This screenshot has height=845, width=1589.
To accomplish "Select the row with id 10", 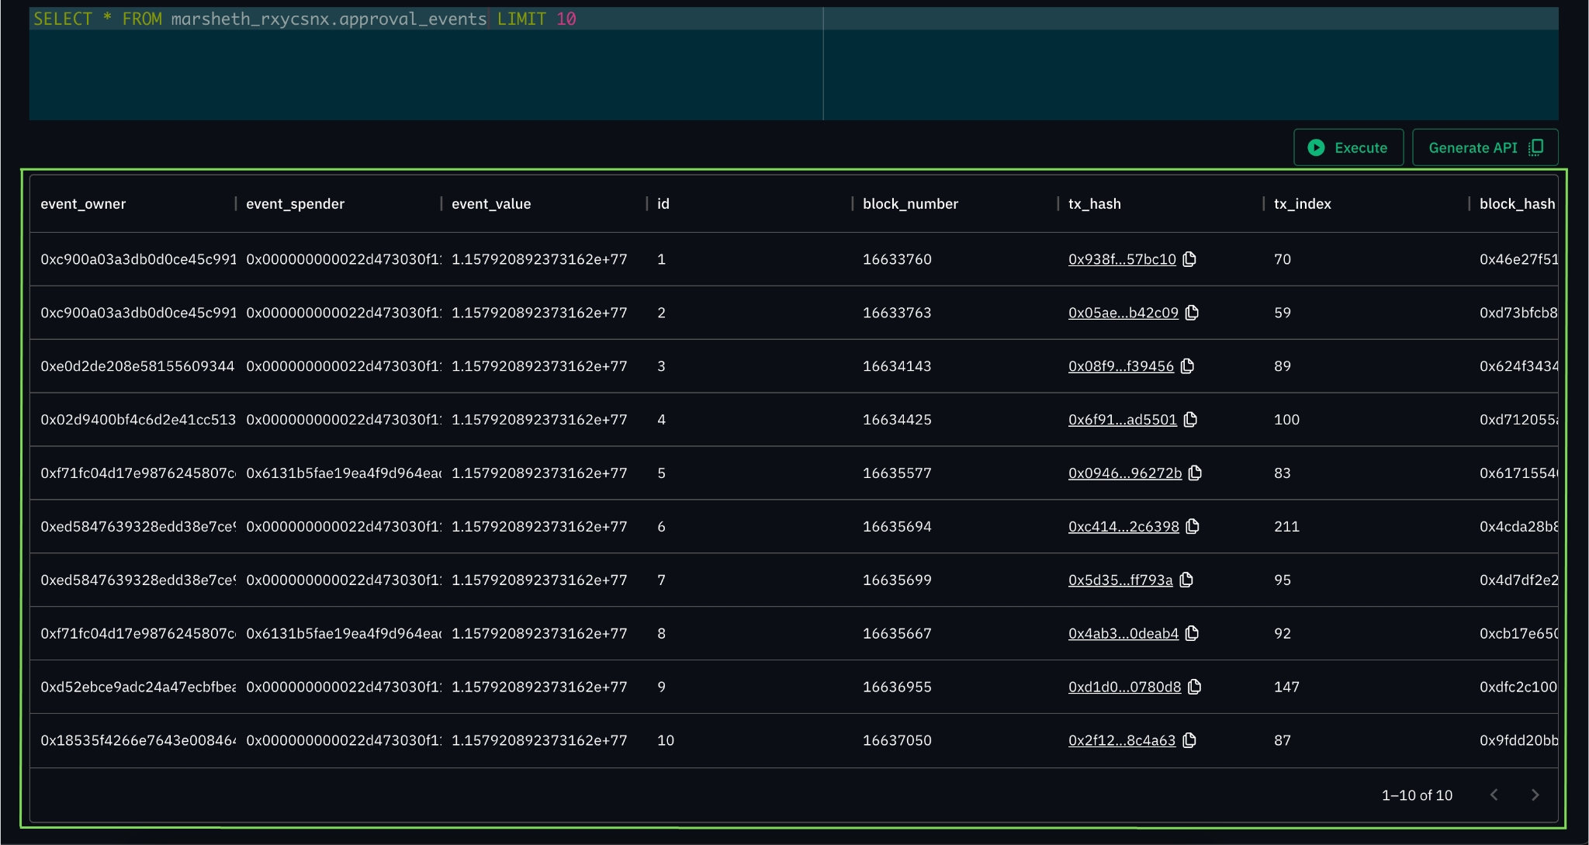I will [665, 740].
